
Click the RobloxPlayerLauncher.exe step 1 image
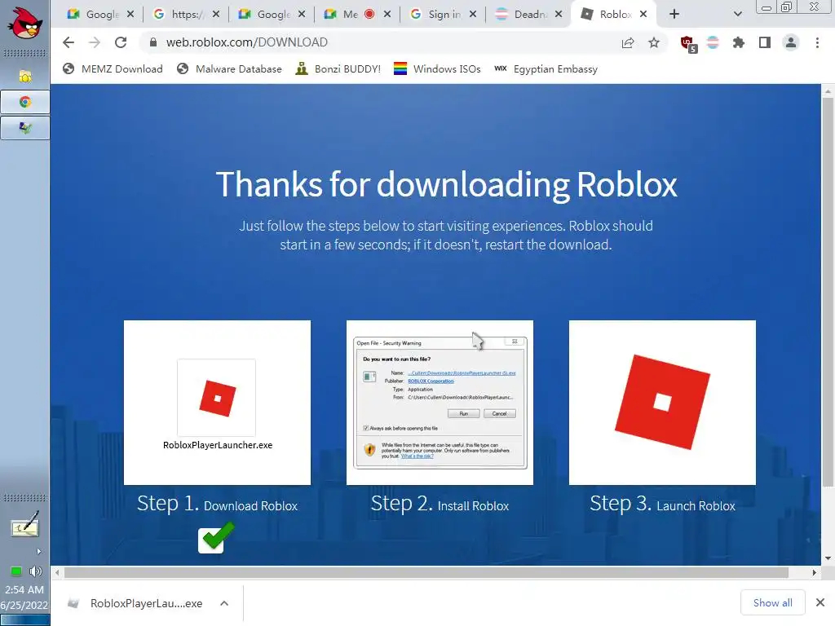[x=217, y=403]
